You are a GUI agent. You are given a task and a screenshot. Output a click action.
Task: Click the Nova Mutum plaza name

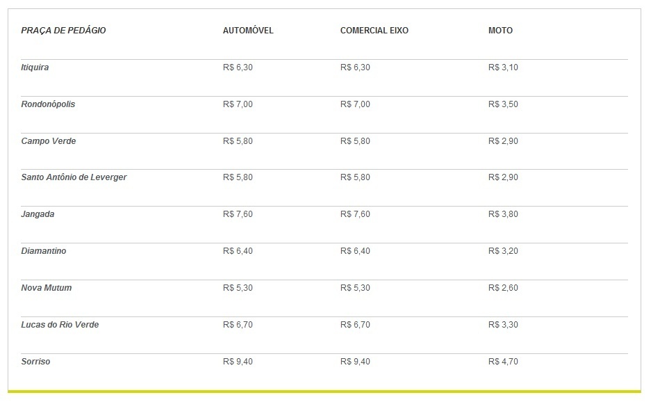click(47, 288)
